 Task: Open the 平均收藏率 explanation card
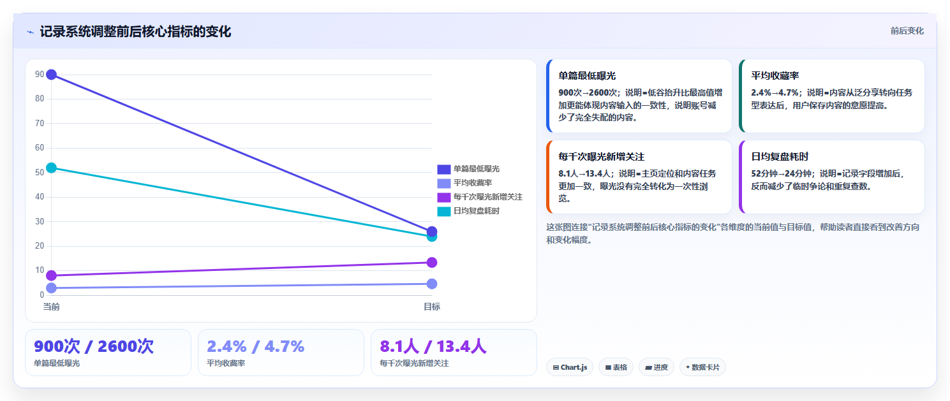click(x=832, y=96)
